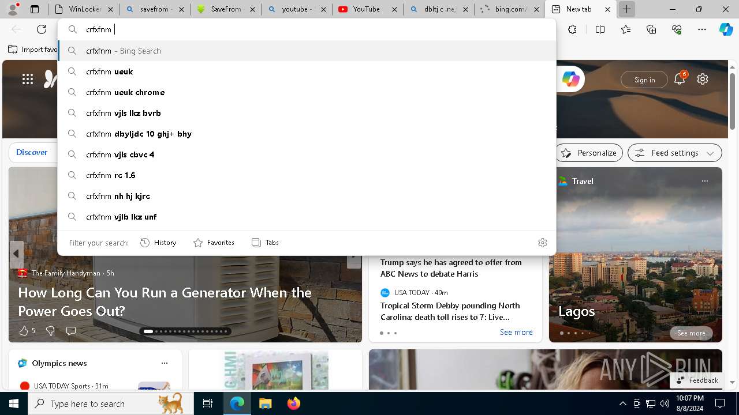Click the Personalize button

click(x=589, y=153)
